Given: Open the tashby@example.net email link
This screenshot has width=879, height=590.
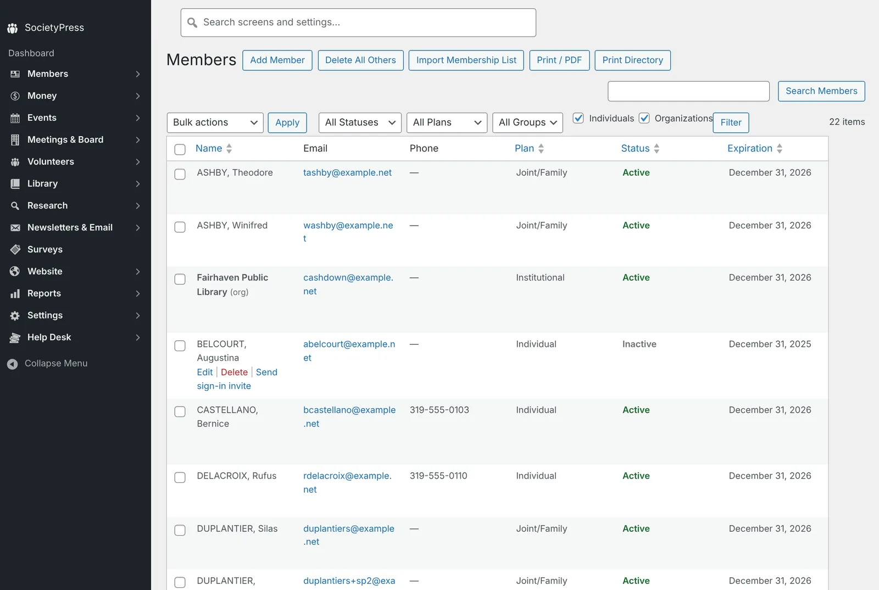Looking at the screenshot, I should [x=347, y=173].
